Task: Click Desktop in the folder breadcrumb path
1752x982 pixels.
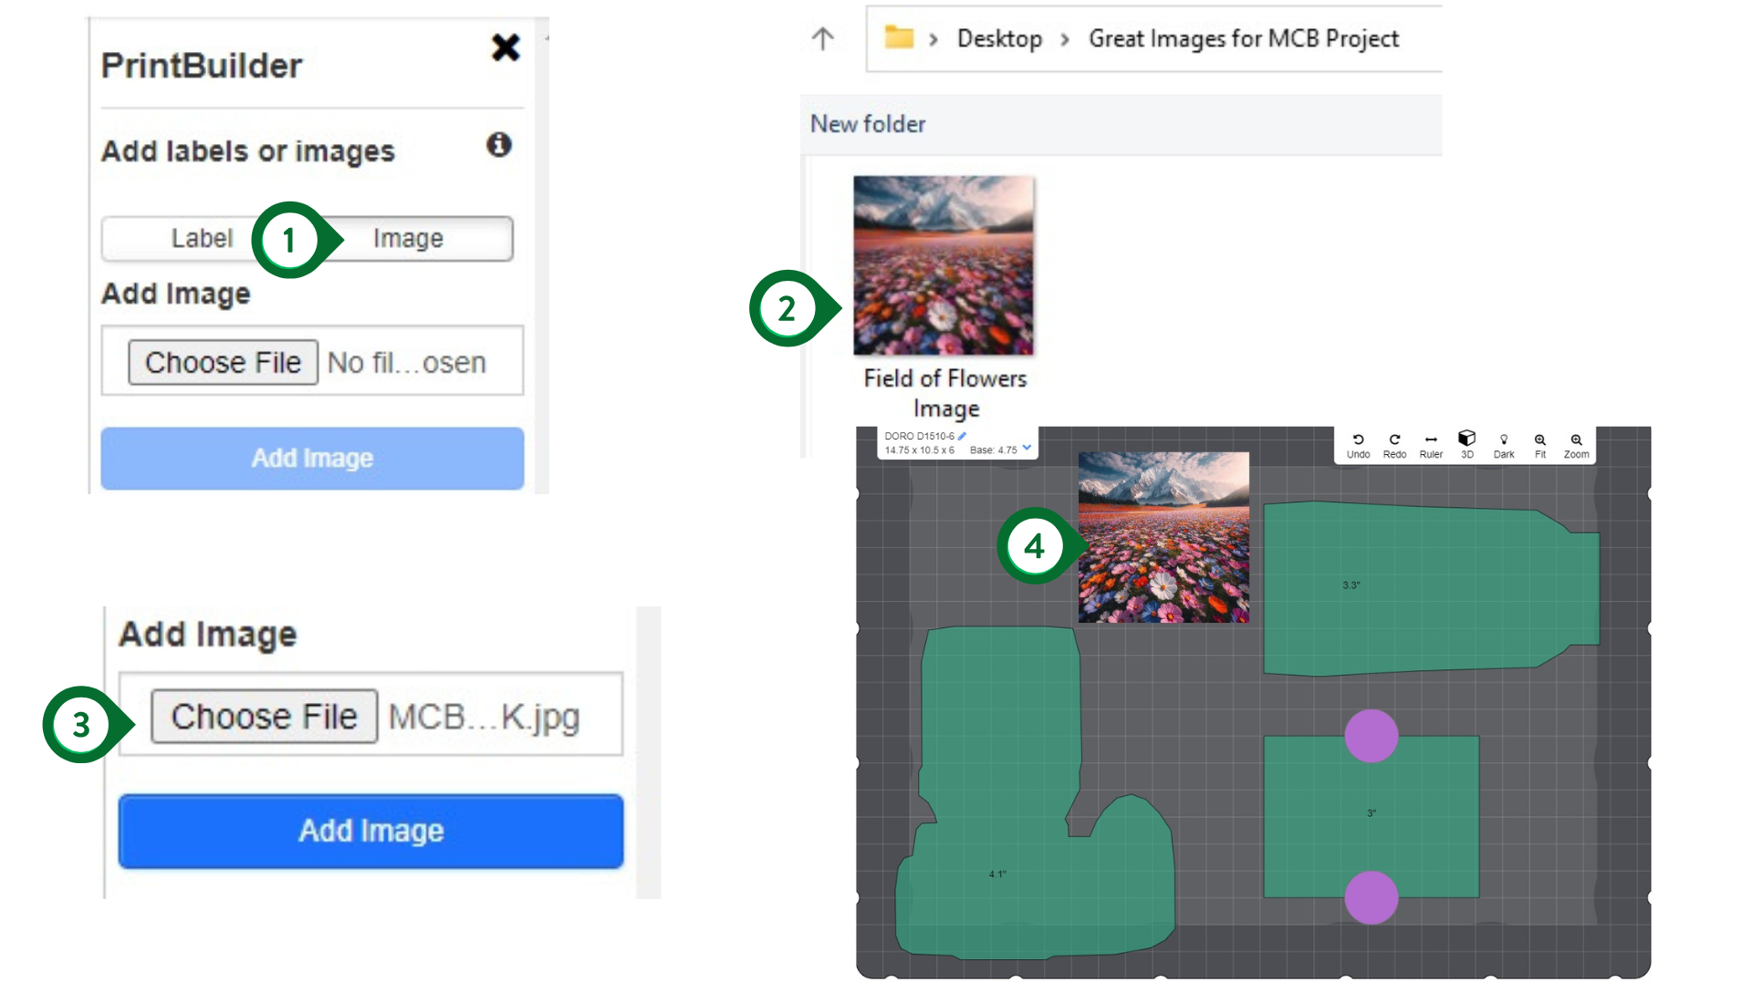Action: [x=999, y=38]
